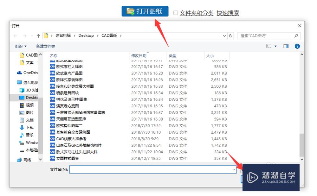Image resolution: width=317 pixels, height=196 pixels.
Task: Click the back navigation arrow
Action: tap(15, 35)
